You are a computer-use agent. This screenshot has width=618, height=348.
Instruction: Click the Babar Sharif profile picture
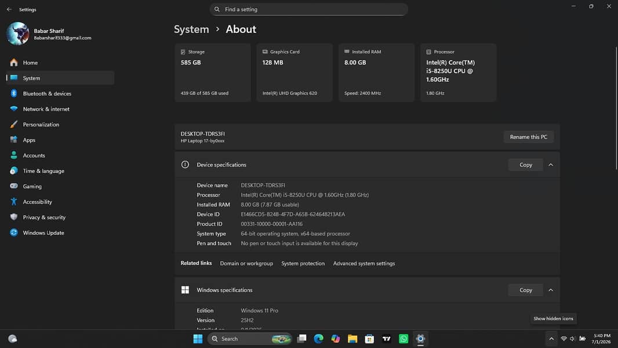coord(18,34)
